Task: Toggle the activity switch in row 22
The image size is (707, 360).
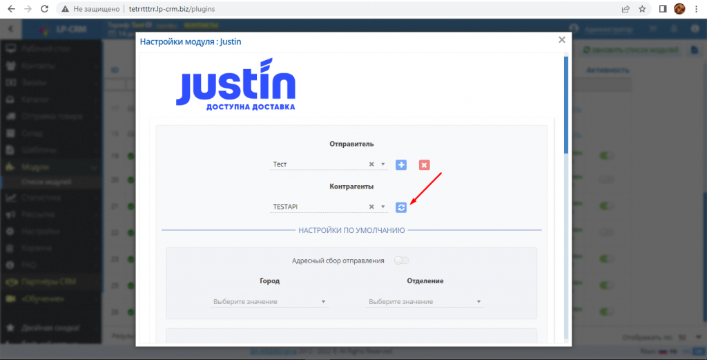Action: point(606,233)
